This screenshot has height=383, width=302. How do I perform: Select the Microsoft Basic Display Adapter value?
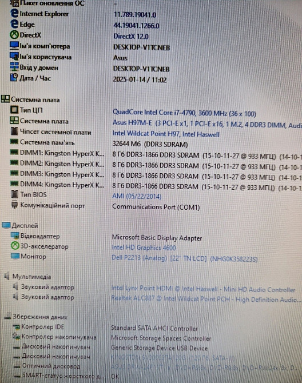[157, 238]
